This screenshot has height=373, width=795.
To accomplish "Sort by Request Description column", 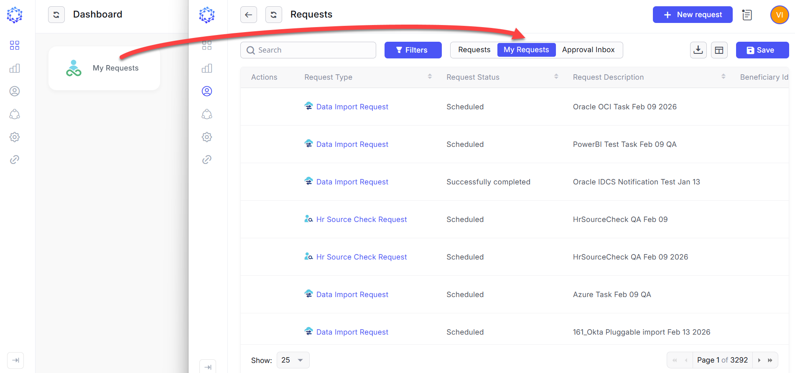I will 723,77.
